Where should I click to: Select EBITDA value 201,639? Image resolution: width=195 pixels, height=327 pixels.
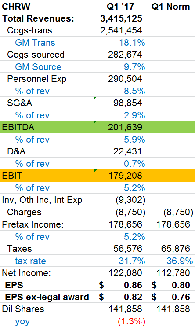[x=125, y=127]
